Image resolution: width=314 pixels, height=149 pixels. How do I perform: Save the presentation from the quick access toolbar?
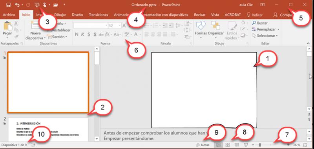[x=8, y=5]
